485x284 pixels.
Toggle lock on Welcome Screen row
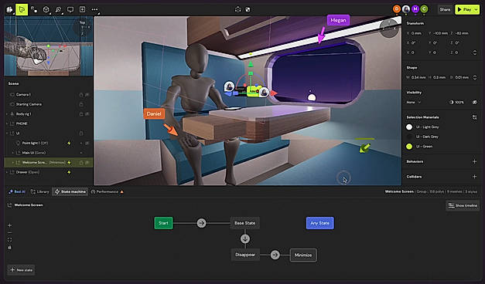click(x=81, y=162)
